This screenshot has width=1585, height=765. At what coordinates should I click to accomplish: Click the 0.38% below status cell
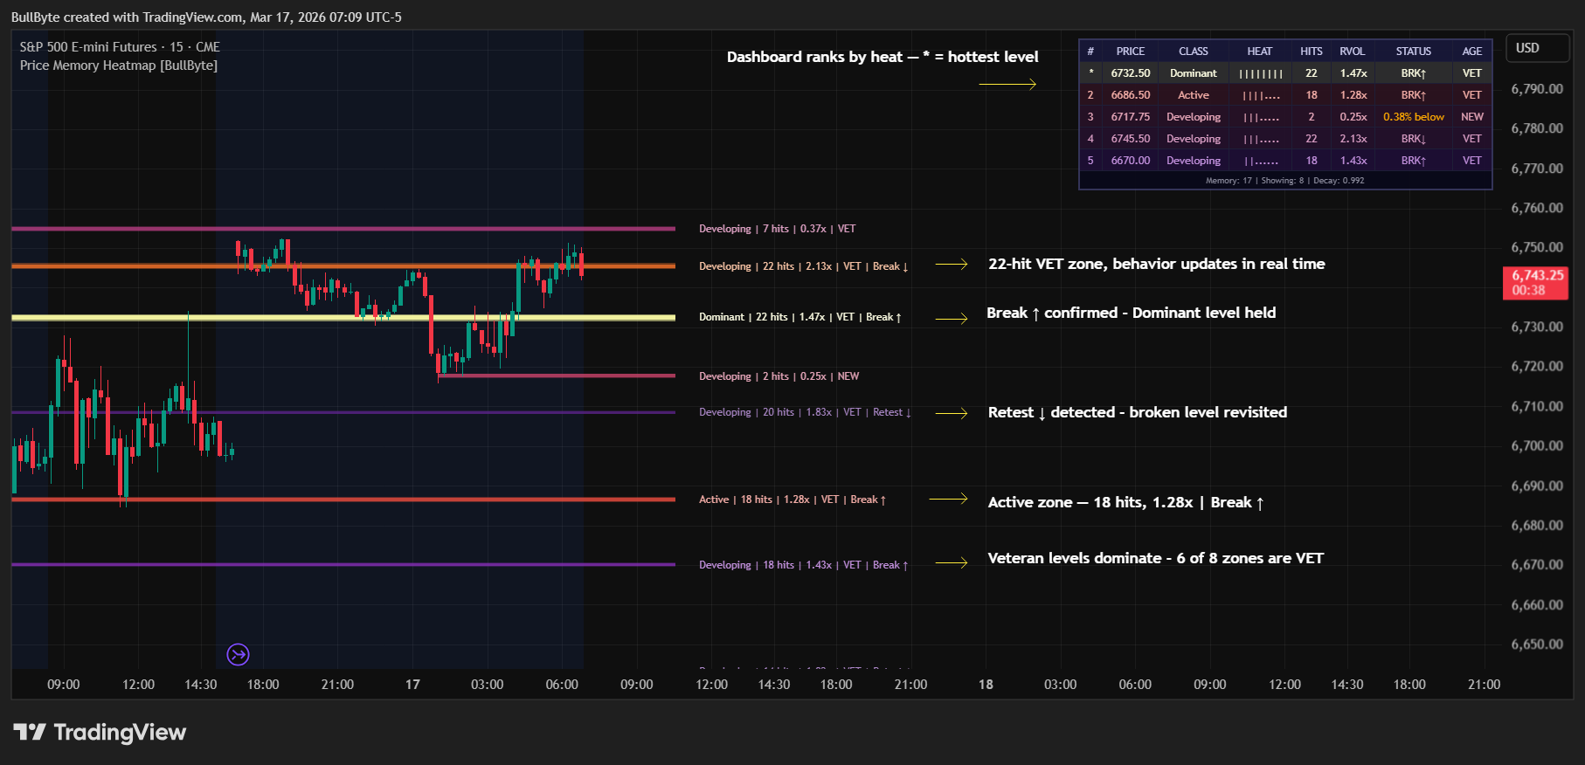(x=1413, y=117)
